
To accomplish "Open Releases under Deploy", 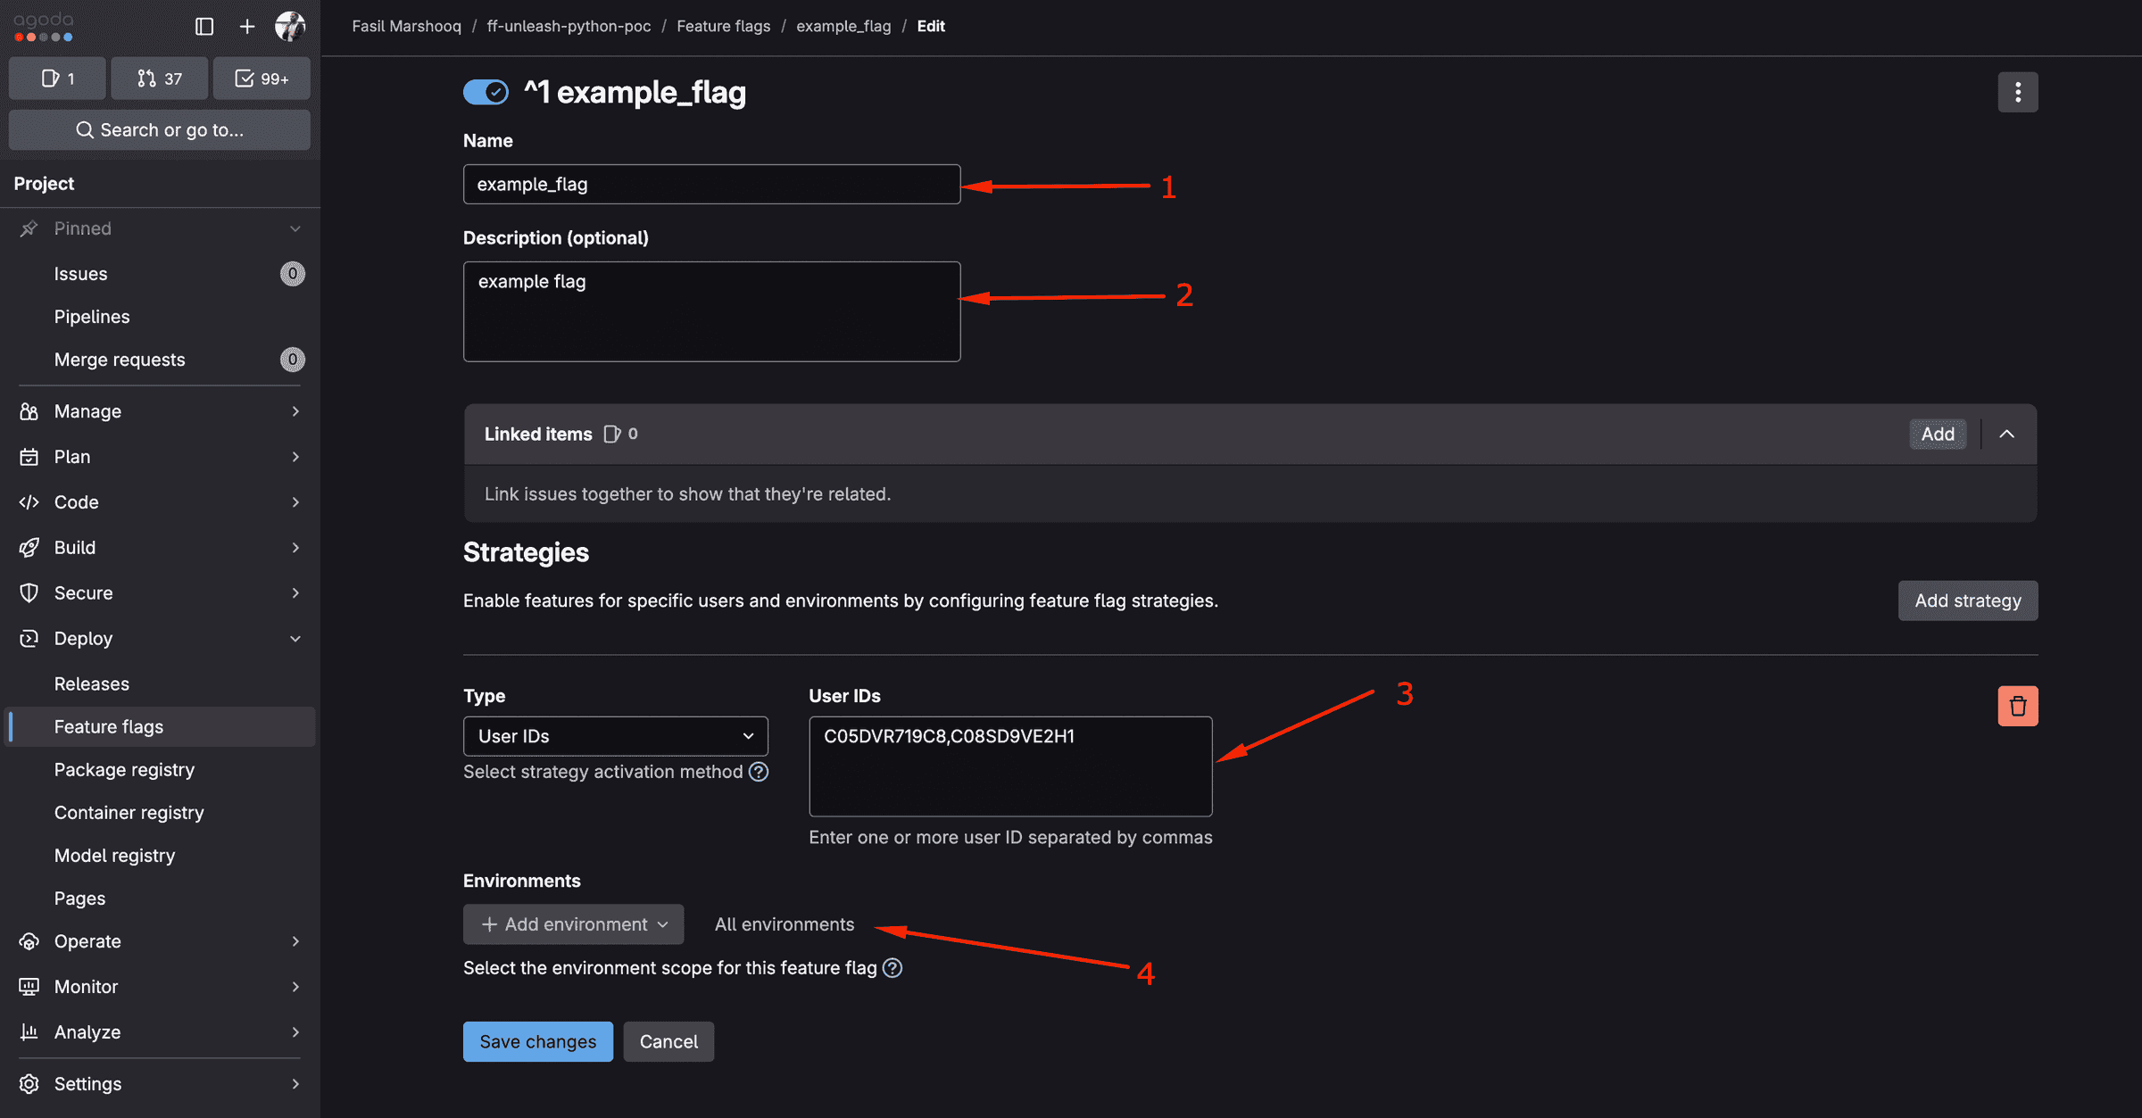I will 160,684.
